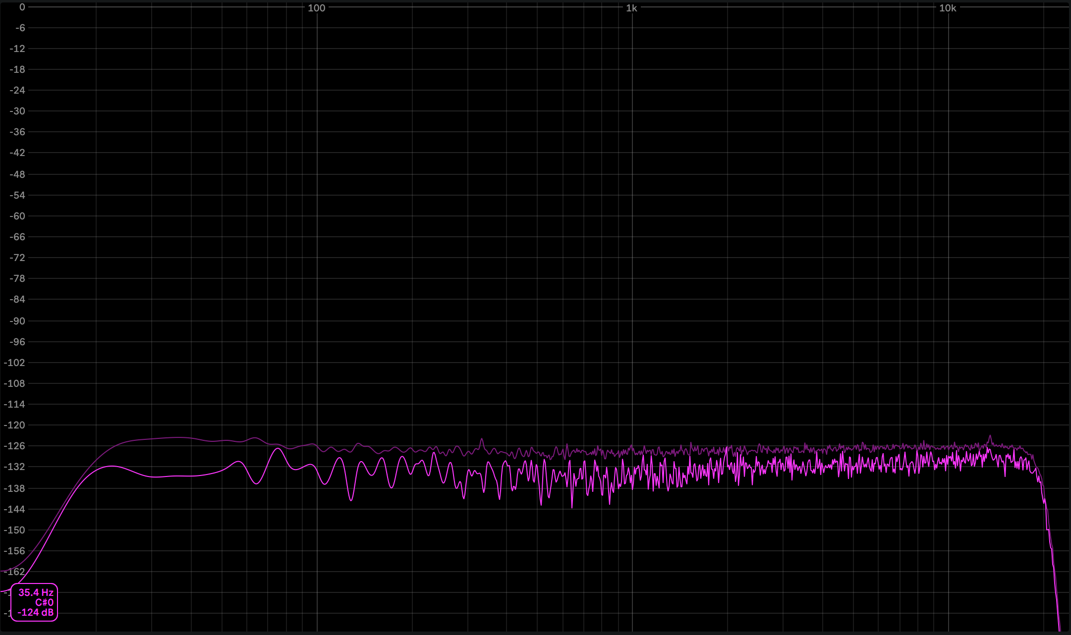Screen dimensions: 1071x635
Task: Click the -144 dB scale label
Action: 14,509
